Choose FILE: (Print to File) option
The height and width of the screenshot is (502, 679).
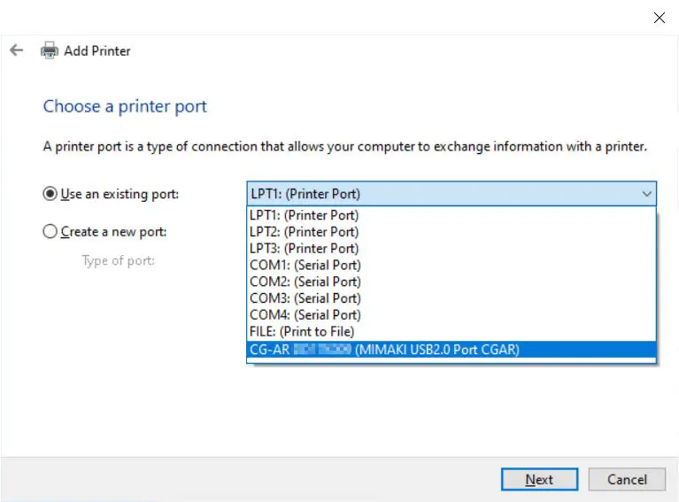coord(451,331)
